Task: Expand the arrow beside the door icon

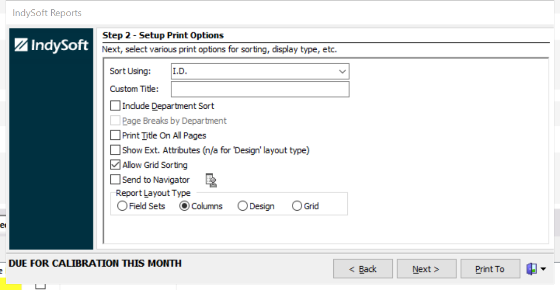Action: [543, 269]
